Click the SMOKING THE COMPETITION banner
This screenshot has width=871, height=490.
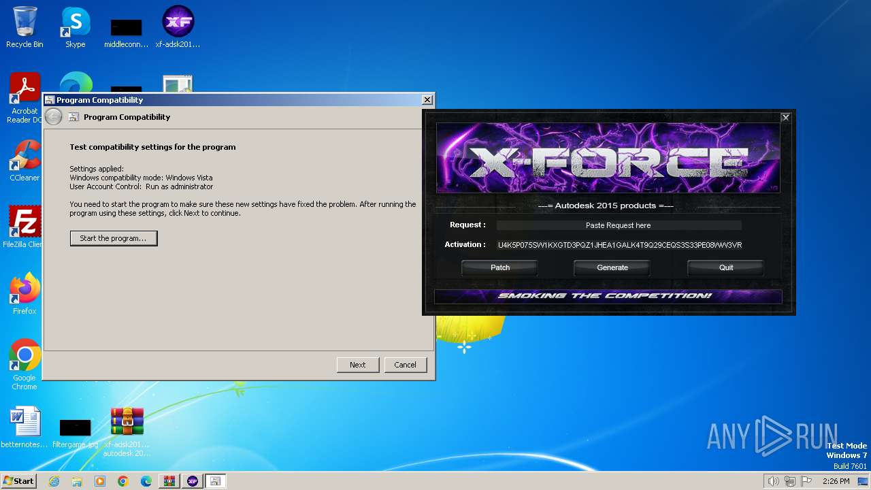click(x=608, y=296)
